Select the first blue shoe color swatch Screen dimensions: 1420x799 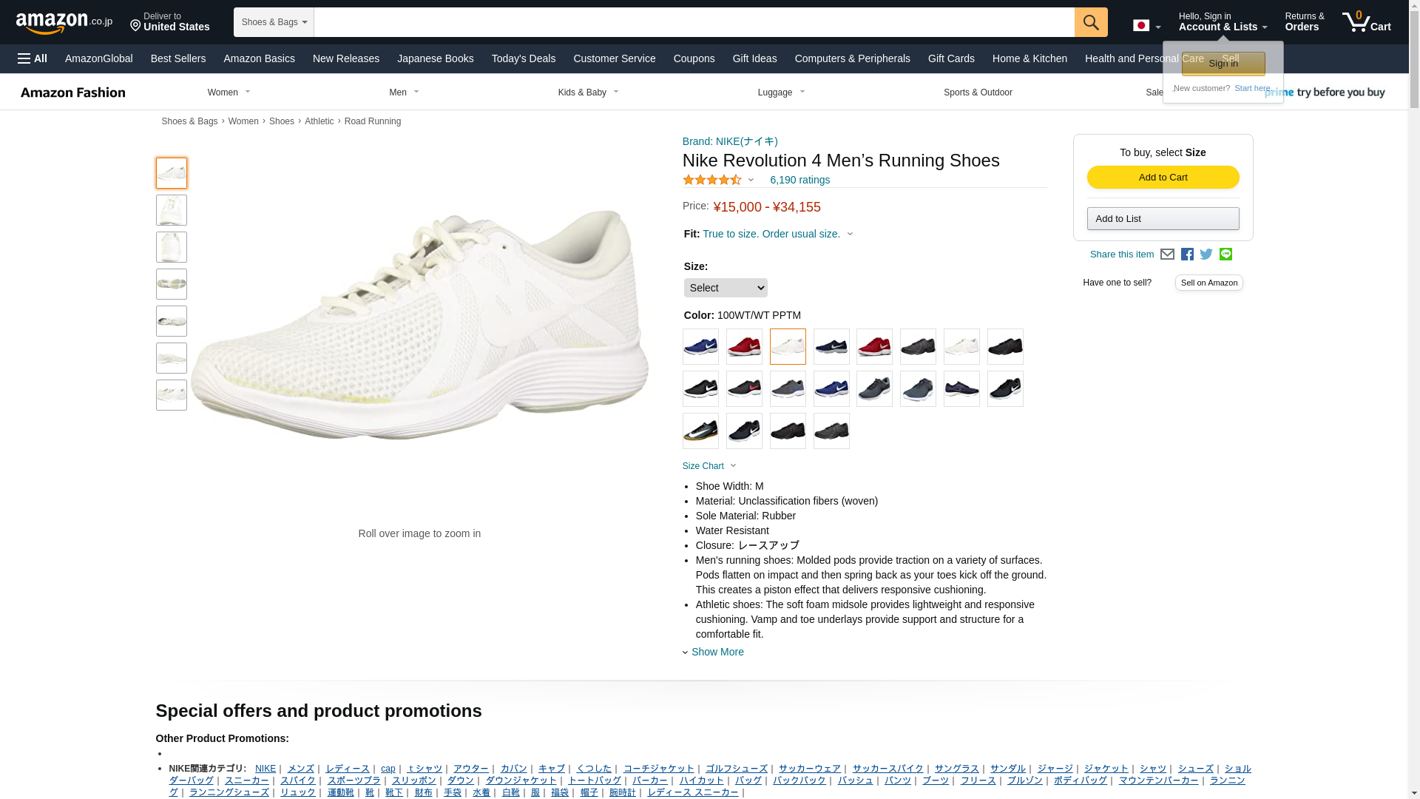pyautogui.click(x=700, y=346)
